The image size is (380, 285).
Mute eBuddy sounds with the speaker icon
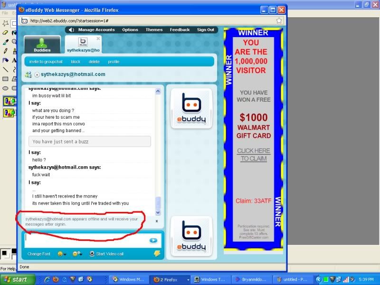(x=71, y=30)
